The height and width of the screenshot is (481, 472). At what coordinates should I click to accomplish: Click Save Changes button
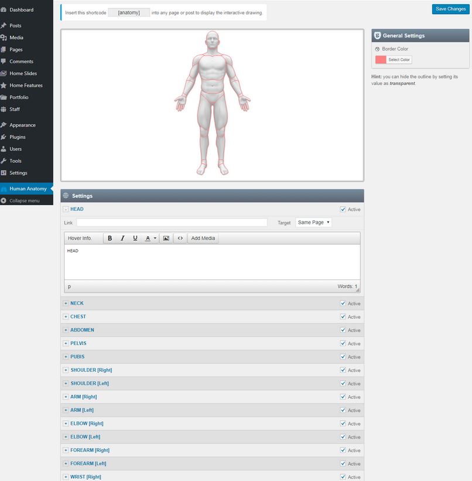tap(450, 9)
